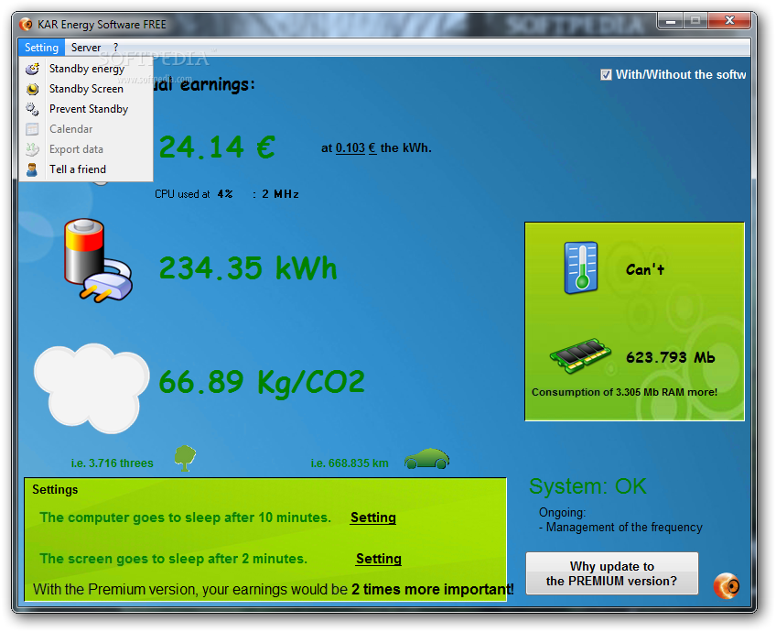Click the Export data icon

[33, 149]
